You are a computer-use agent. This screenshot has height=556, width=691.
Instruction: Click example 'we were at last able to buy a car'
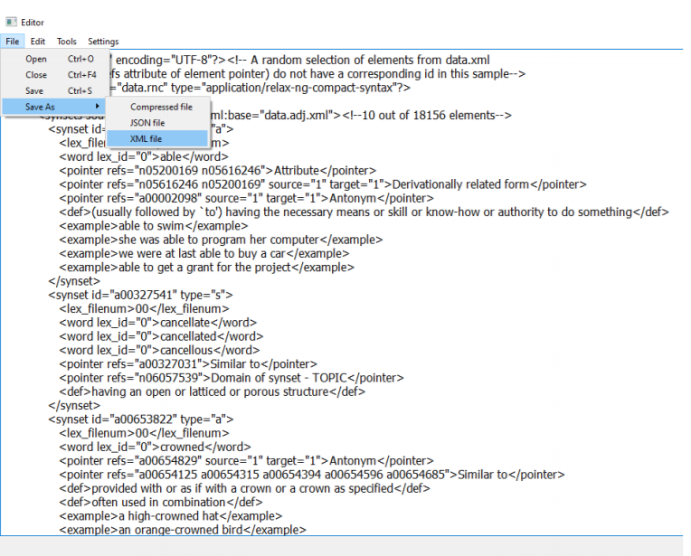pyautogui.click(x=204, y=254)
